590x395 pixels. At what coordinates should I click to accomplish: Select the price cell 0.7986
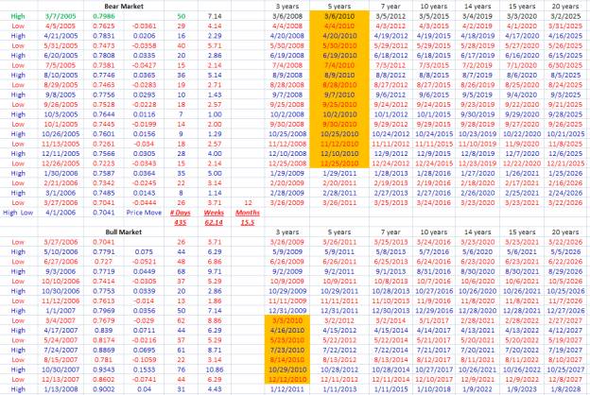coord(104,16)
